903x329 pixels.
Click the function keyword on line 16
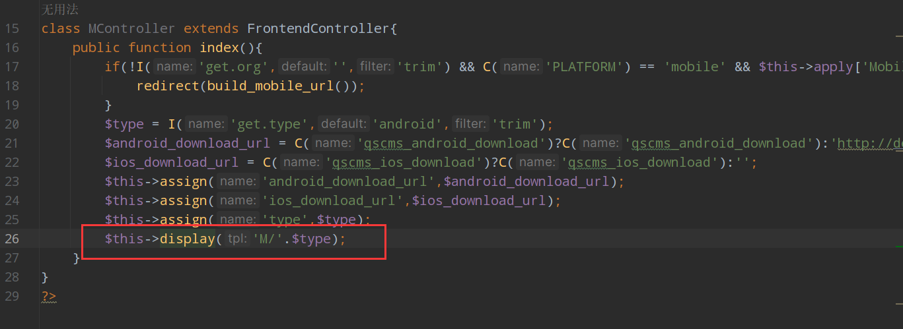(160, 47)
